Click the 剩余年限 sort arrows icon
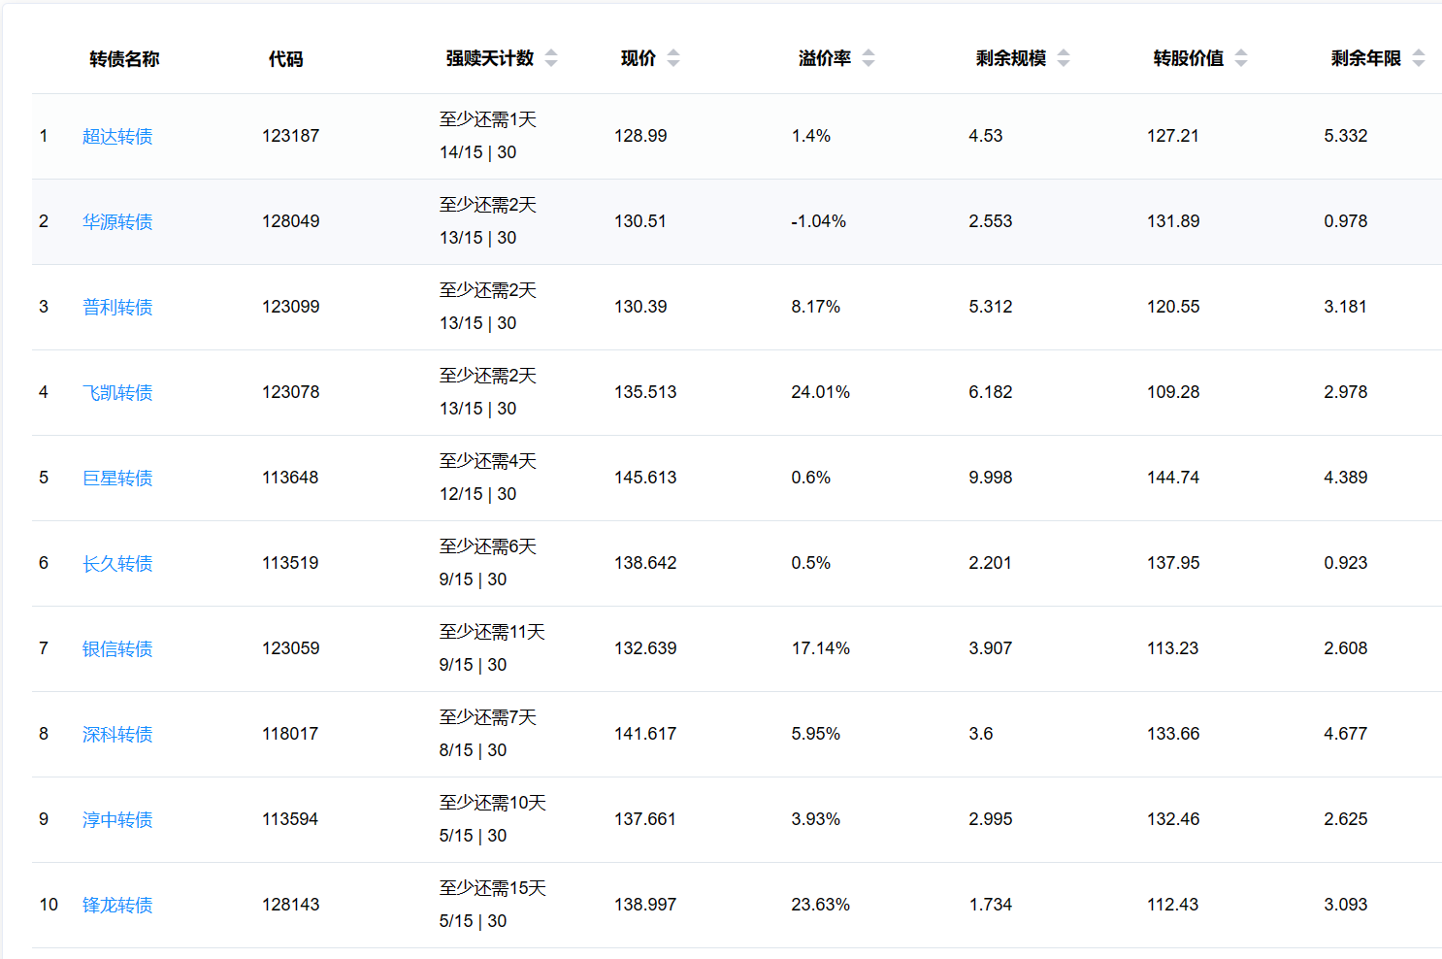The image size is (1442, 959). coord(1419,58)
